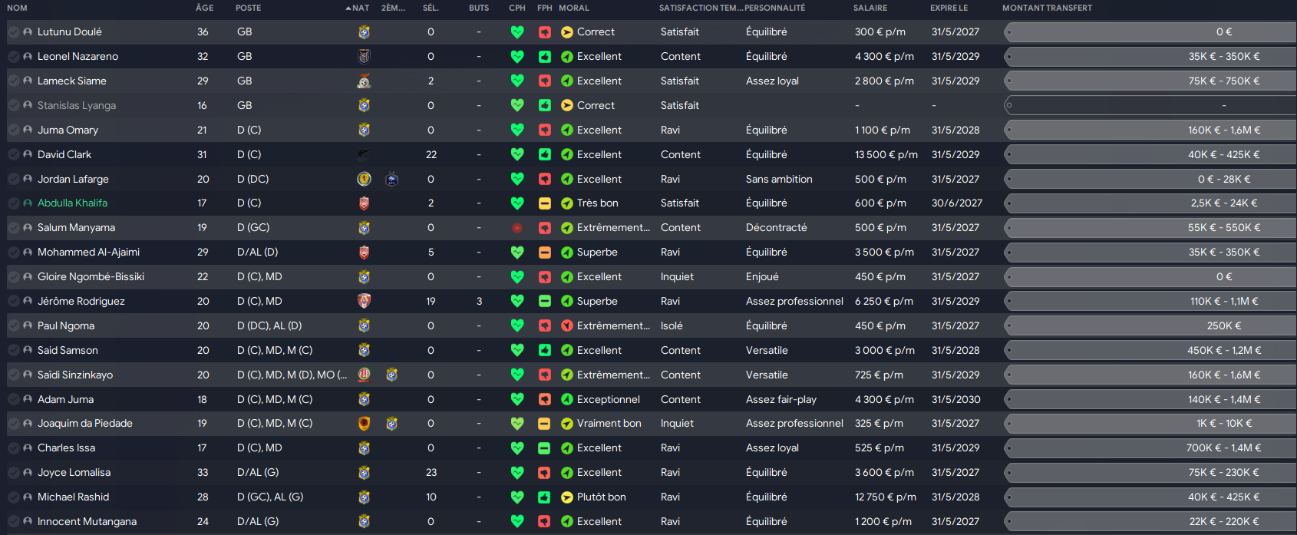Sort players by SALAIRE column header
The image size is (1297, 535).
click(x=870, y=8)
